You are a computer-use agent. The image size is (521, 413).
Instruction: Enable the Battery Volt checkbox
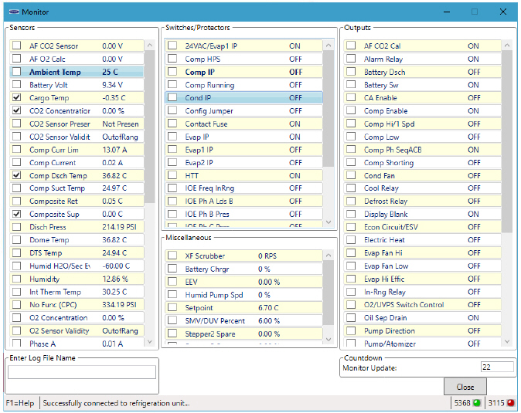(x=16, y=85)
